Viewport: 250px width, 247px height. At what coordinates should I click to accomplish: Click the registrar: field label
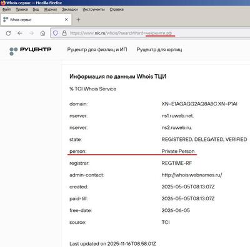(79, 163)
